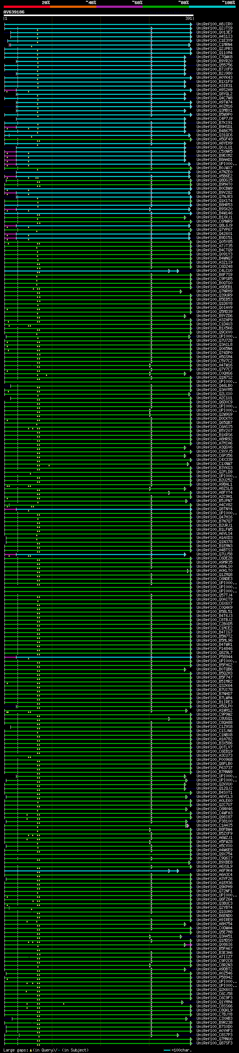This screenshot has height=1053, width=239.
Task: Select hit label UniRef100_B9M4T0
Action: click(x=214, y=185)
